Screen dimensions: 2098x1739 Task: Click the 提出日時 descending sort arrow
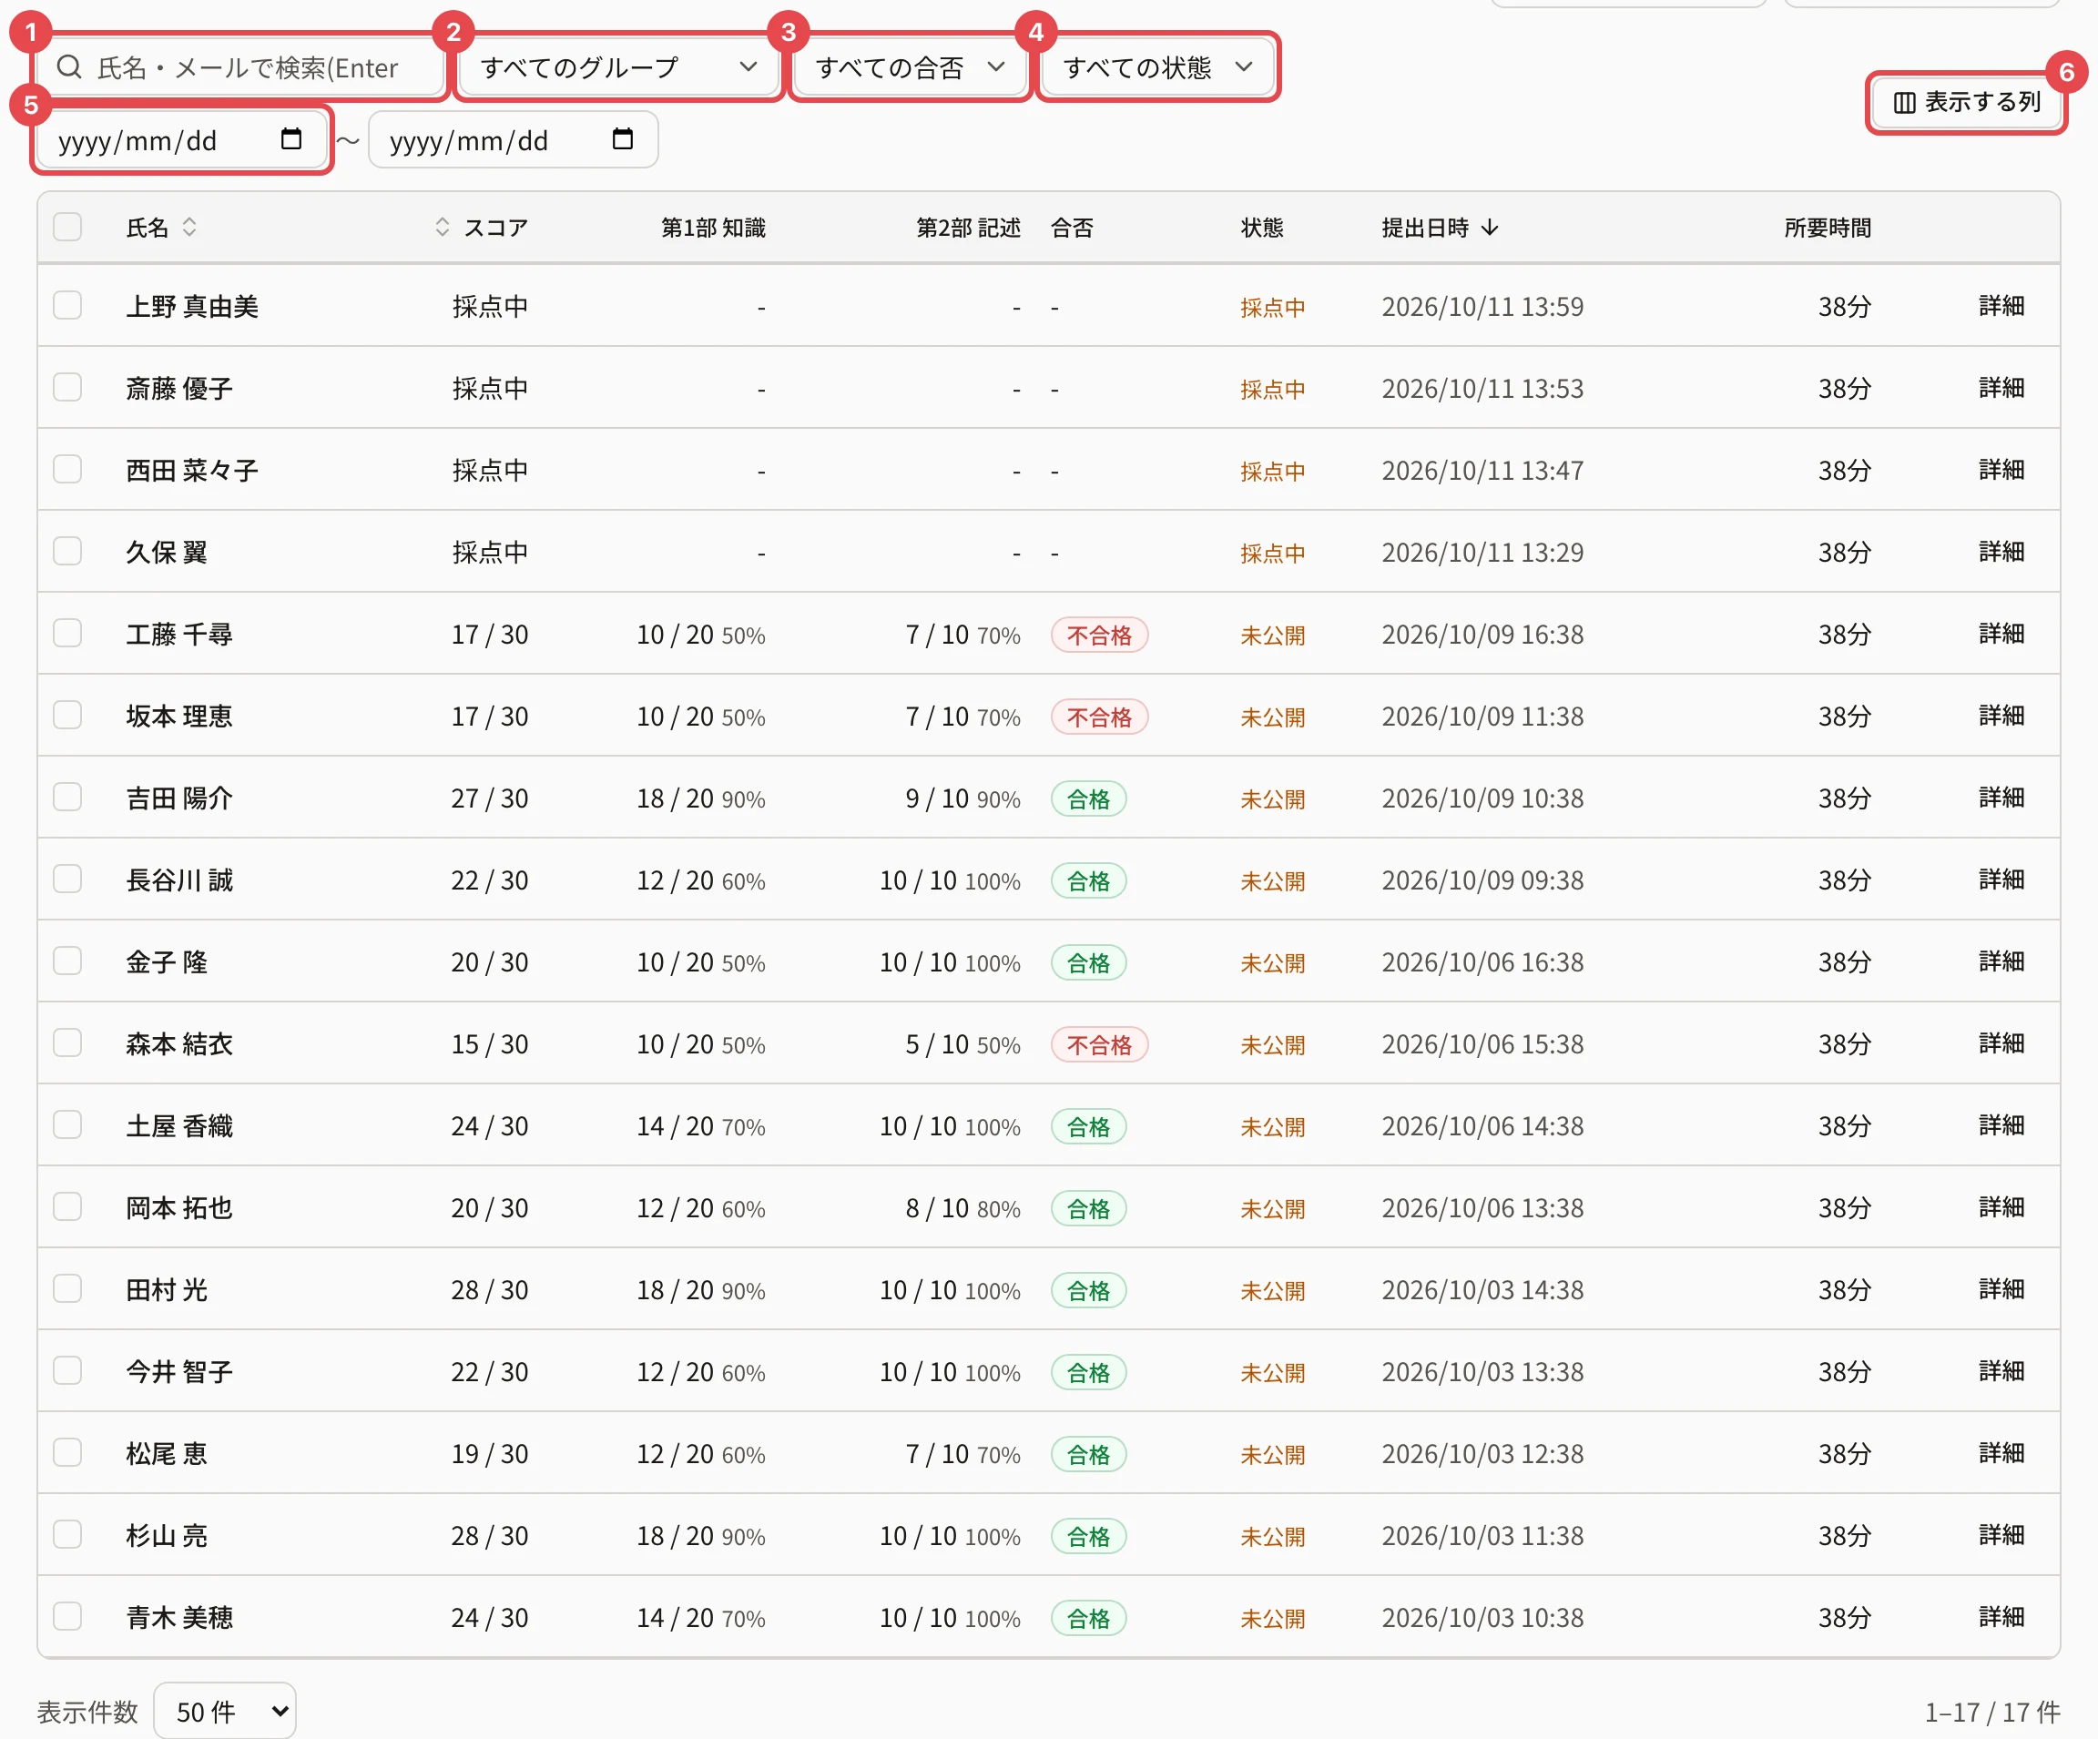(1490, 228)
